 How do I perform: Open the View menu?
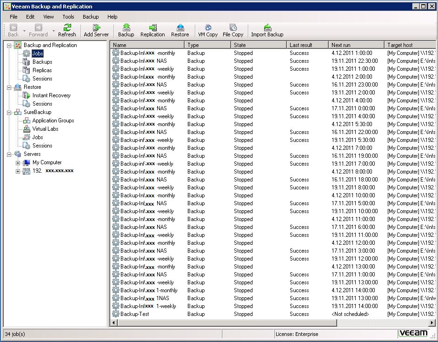pyautogui.click(x=48, y=17)
